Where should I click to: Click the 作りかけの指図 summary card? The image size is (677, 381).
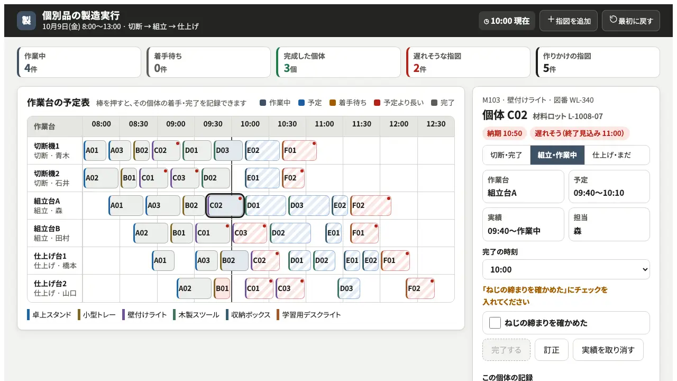pos(598,62)
